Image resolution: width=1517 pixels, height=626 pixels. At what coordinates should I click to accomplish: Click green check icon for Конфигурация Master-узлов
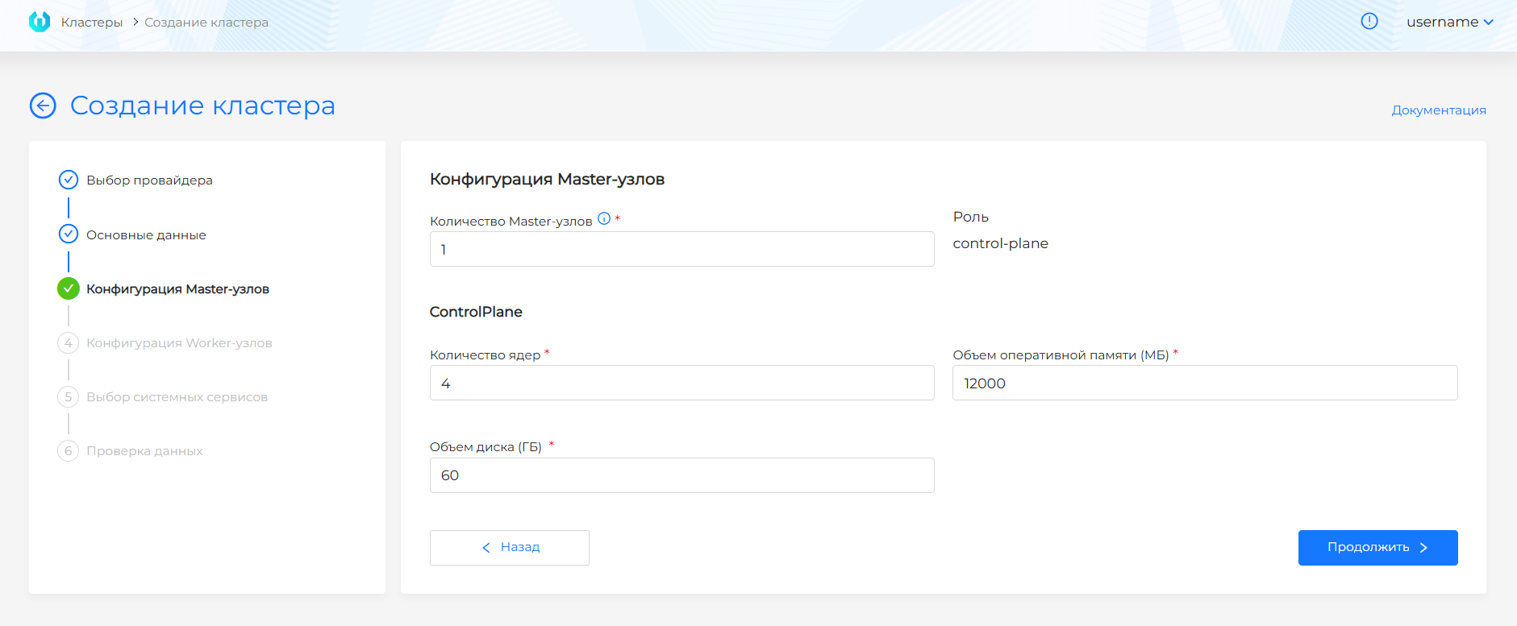pyautogui.click(x=69, y=288)
